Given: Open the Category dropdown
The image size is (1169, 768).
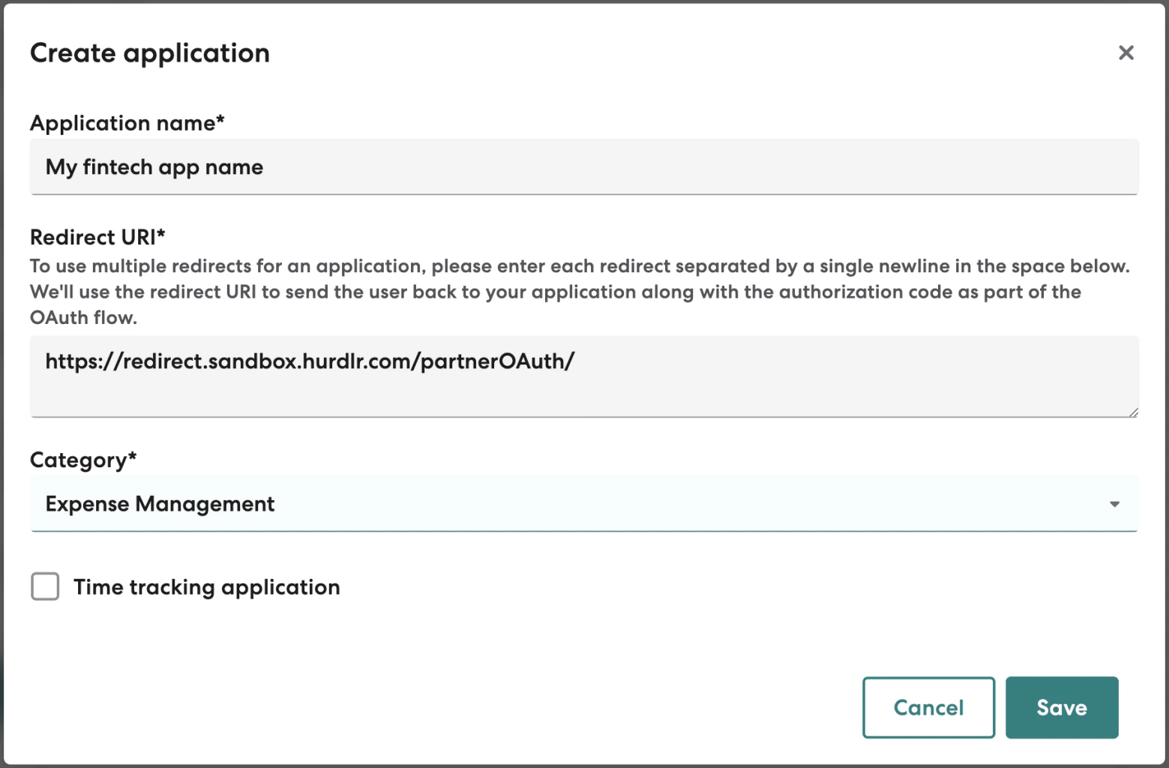Looking at the screenshot, I should click(583, 504).
